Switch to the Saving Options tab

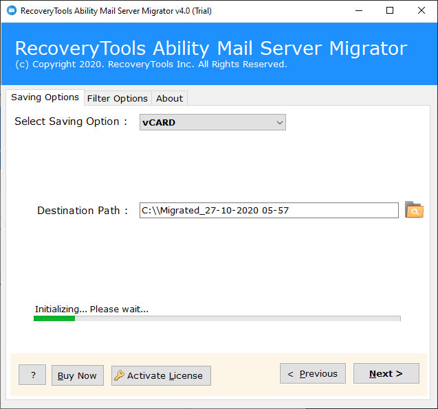pyautogui.click(x=45, y=97)
